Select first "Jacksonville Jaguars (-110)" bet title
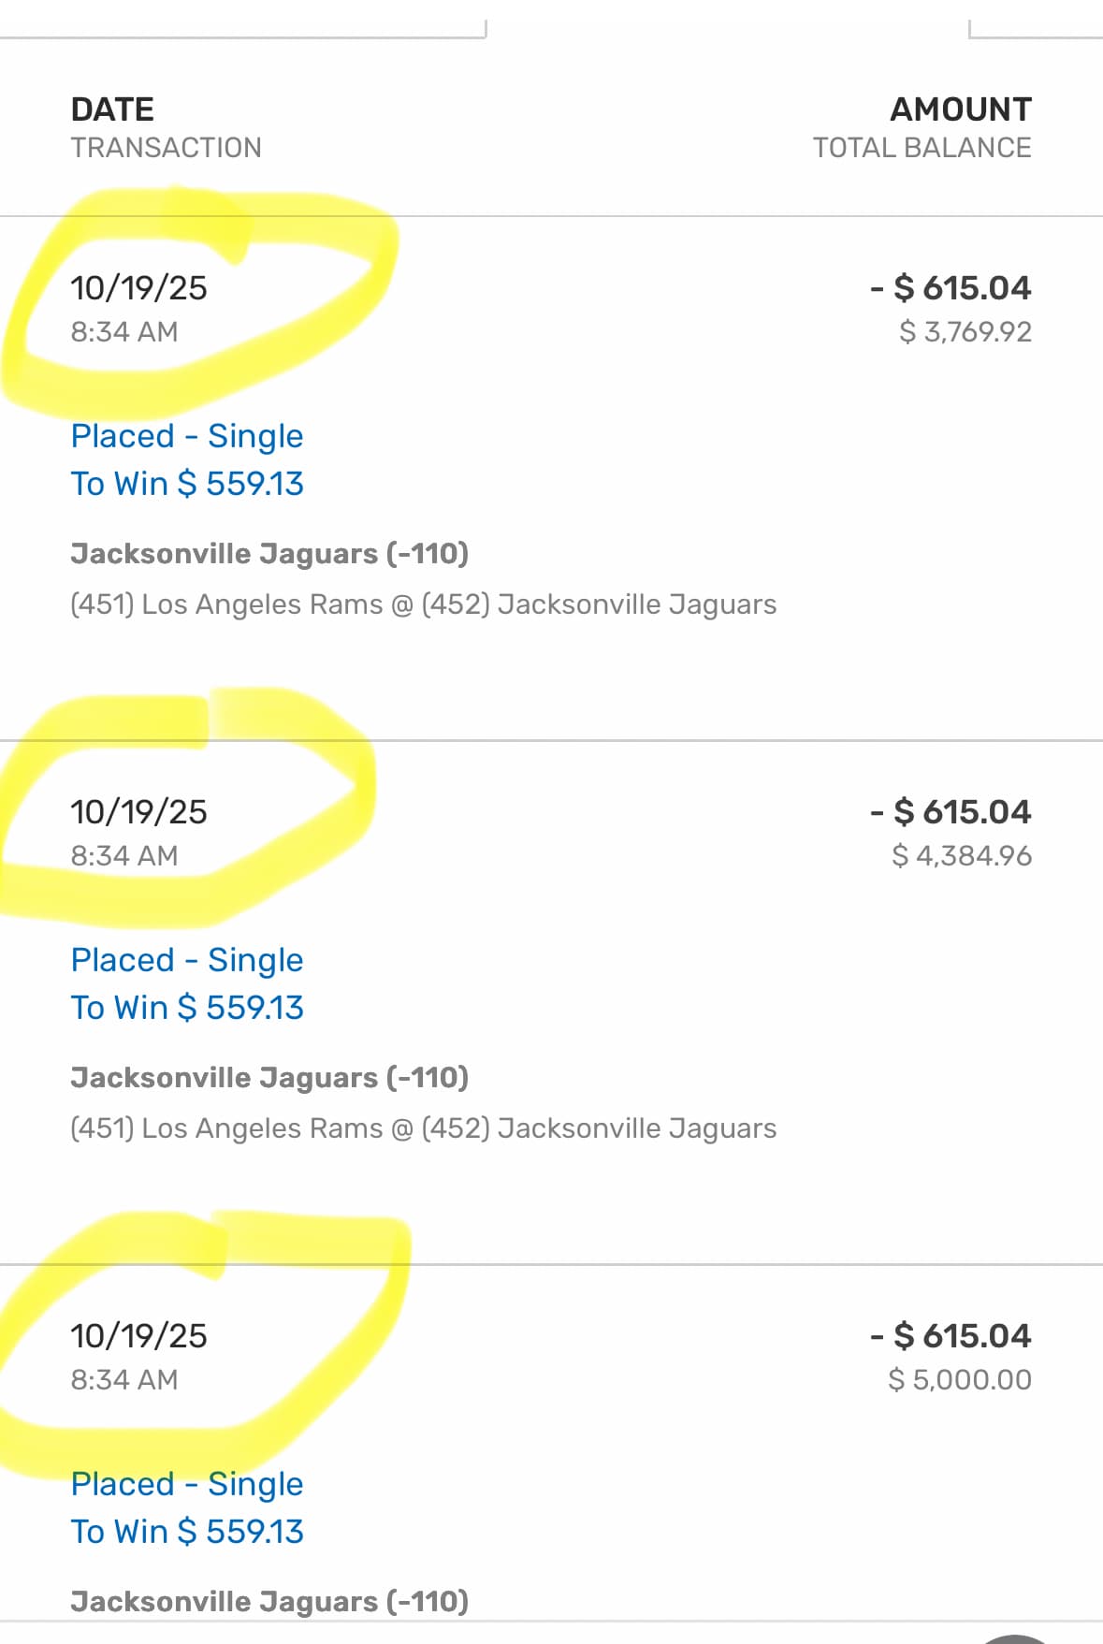 point(269,554)
